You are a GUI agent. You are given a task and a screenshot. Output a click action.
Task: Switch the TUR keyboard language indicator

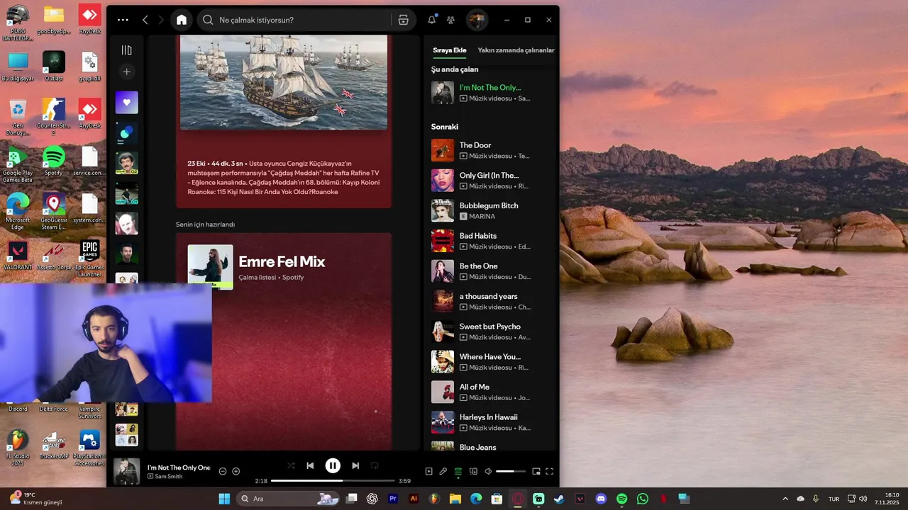pyautogui.click(x=834, y=499)
